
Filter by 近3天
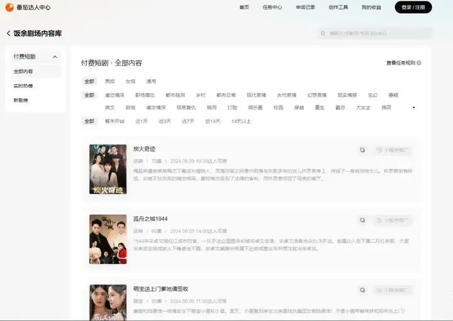[165, 121]
